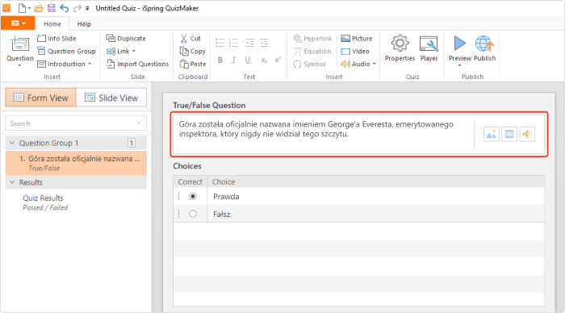Open a quiz with the folder icon
Screen dimensions: 565x313
(39, 8)
